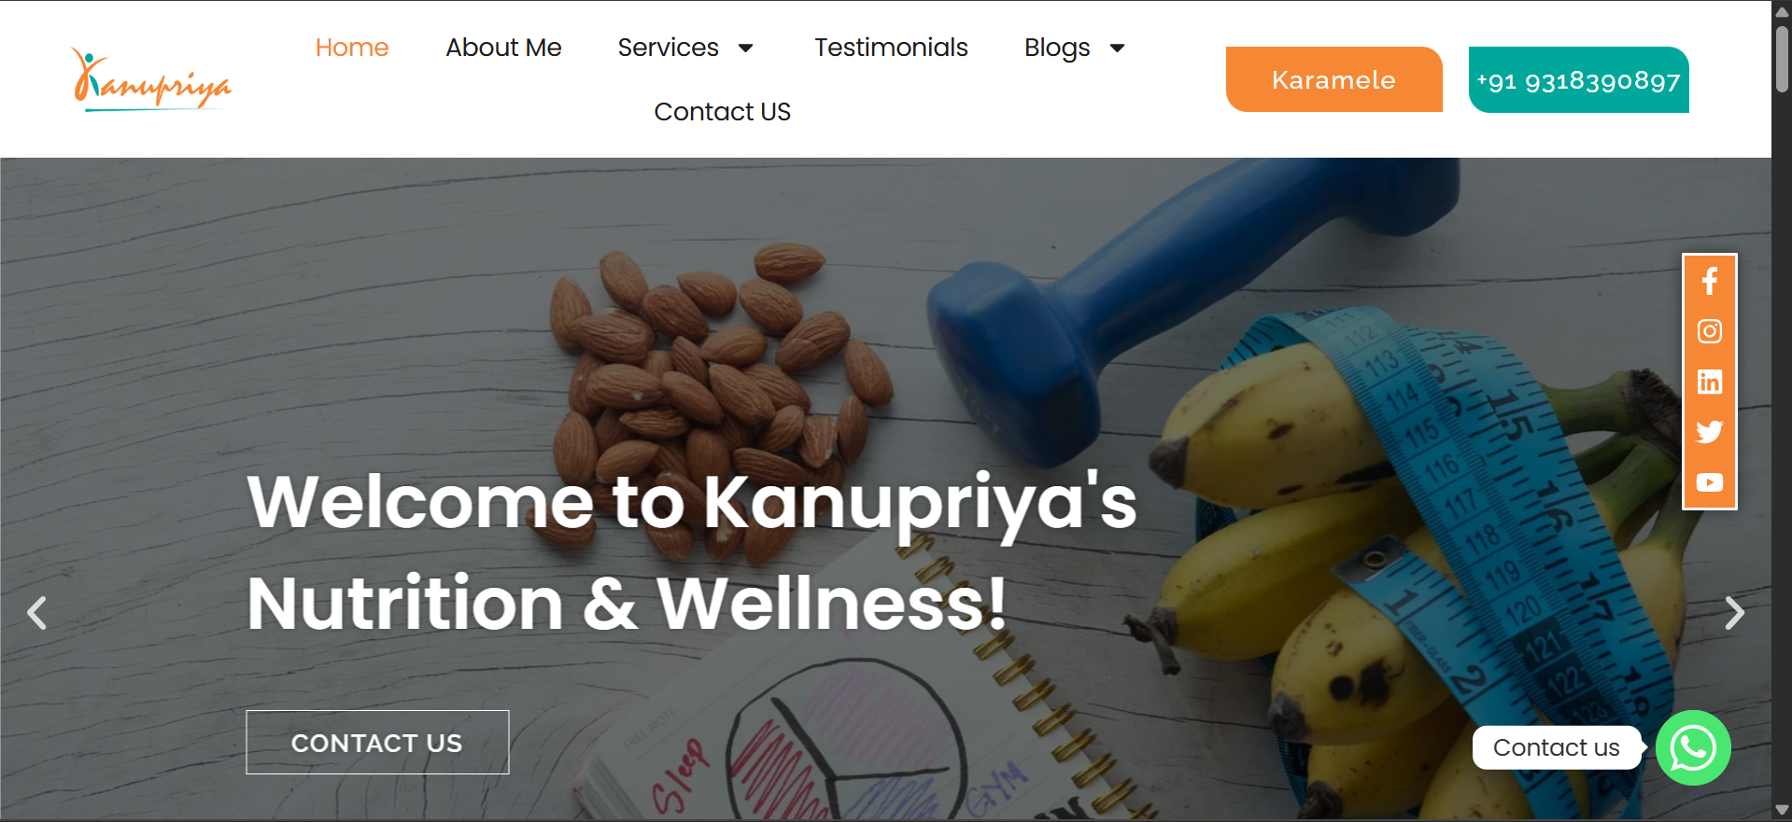Select the Home menu item

(352, 48)
